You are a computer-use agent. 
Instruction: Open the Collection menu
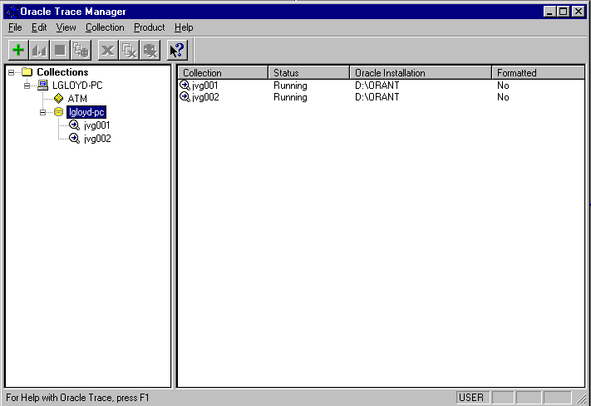pos(105,27)
